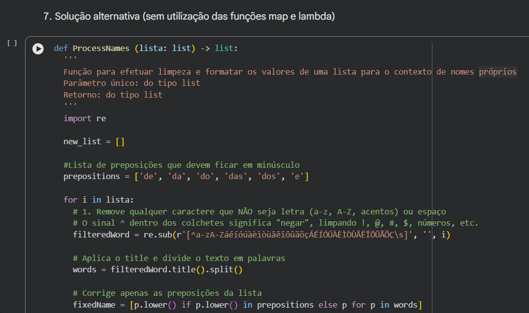Click the fixedName list comprehension line

click(247, 305)
